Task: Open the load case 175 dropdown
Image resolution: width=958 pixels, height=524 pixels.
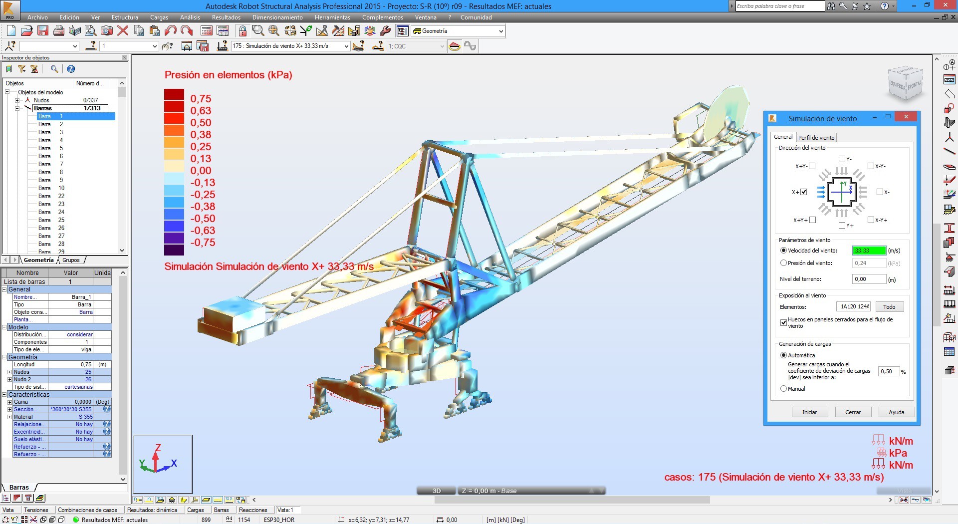Action: pyautogui.click(x=346, y=46)
